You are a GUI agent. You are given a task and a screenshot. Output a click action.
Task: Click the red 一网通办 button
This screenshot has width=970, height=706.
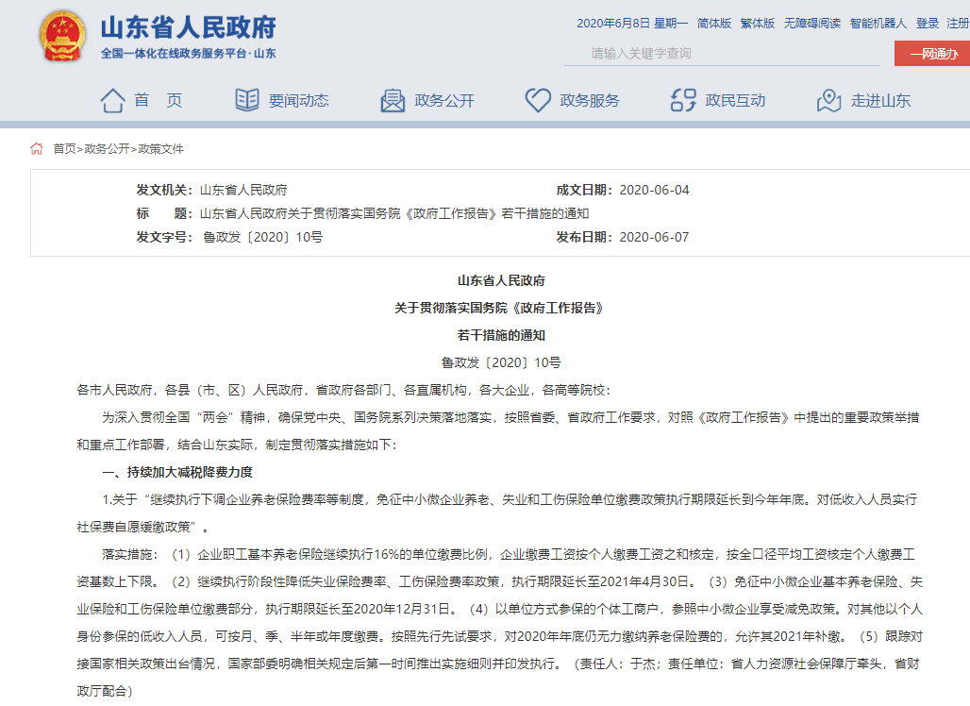[x=930, y=54]
